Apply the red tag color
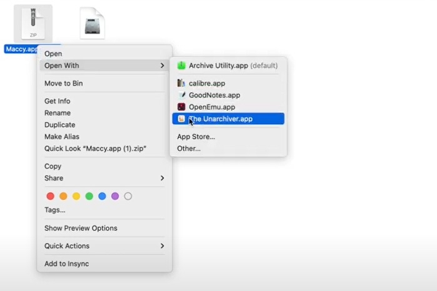Image resolution: width=437 pixels, height=291 pixels. [x=51, y=196]
